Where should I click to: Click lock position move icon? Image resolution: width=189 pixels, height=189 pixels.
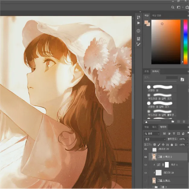(163, 144)
